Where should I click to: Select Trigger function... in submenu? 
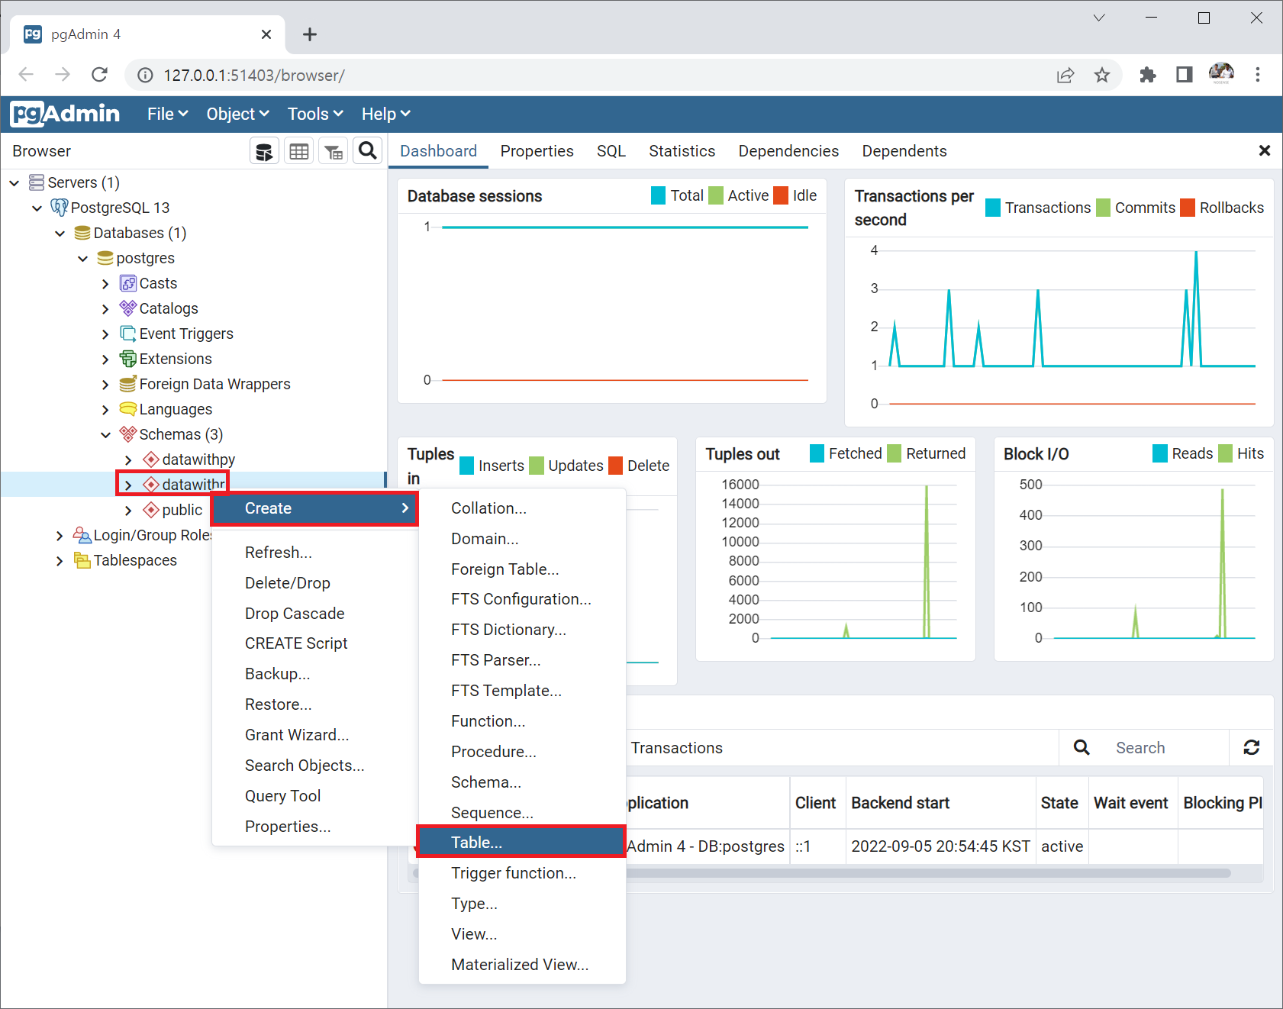522,872
